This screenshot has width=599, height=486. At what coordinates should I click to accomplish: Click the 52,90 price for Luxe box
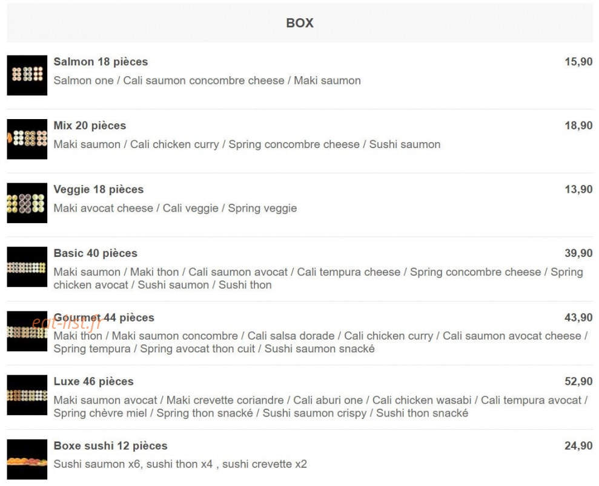(x=579, y=381)
